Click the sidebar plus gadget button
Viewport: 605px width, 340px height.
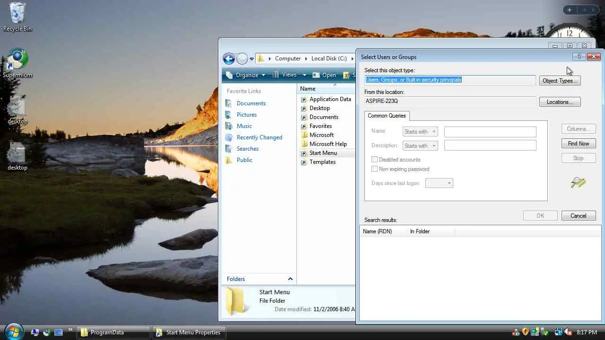pos(570,10)
